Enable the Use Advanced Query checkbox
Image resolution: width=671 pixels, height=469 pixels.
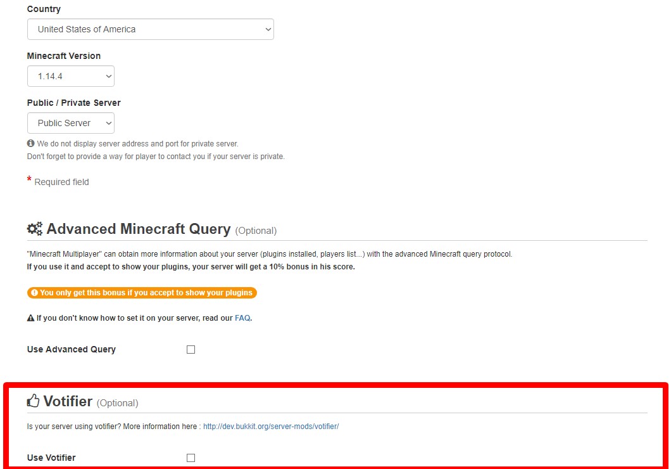click(191, 349)
